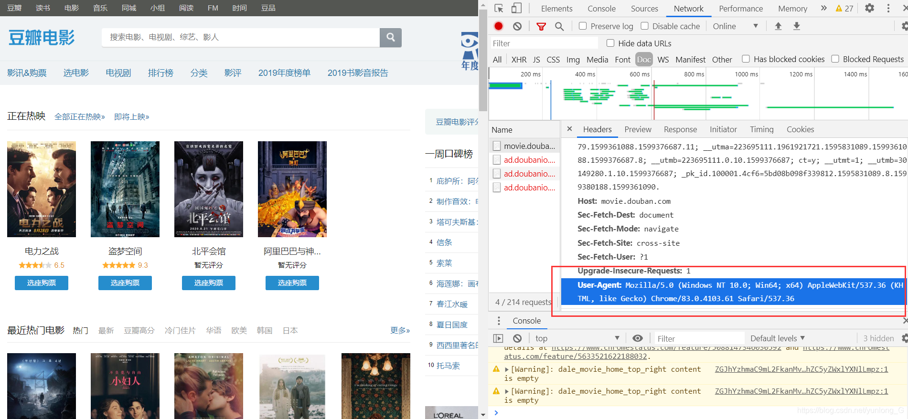
Task: Open the DevTools settings gear
Action: [x=870, y=8]
